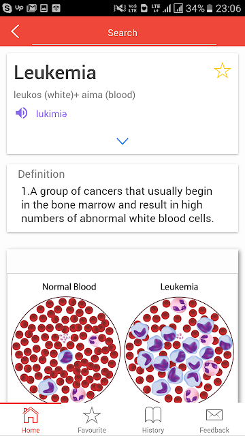Open the History tab
The height and width of the screenshot is (436, 245).
click(153, 420)
